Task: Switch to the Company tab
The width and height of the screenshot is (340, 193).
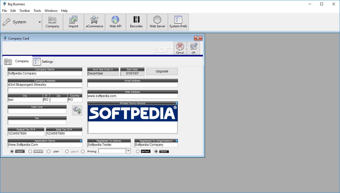Action: point(17,61)
